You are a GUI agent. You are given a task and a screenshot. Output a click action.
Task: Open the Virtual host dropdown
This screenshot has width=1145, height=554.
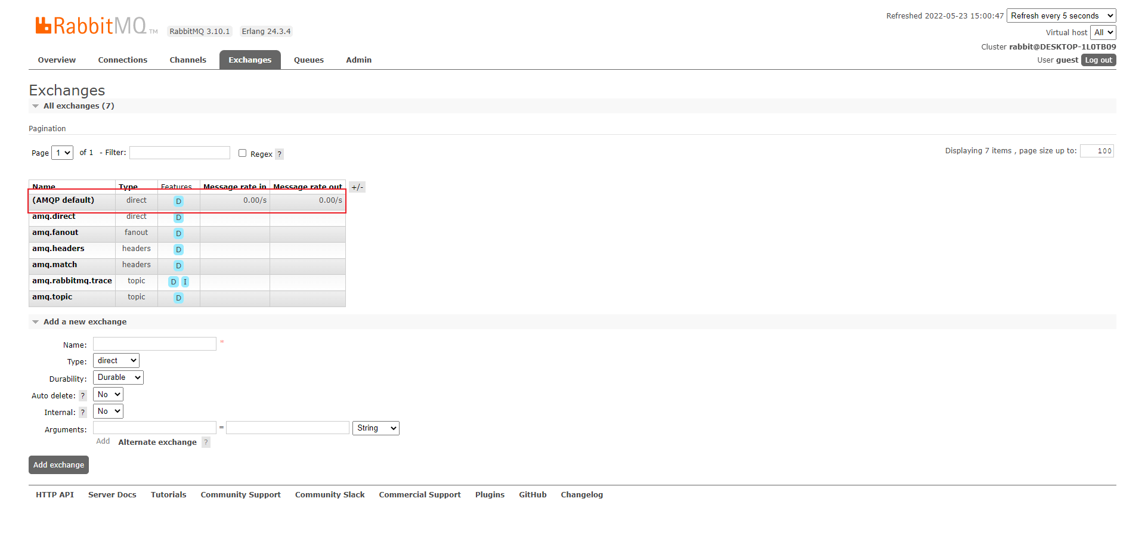tap(1103, 32)
